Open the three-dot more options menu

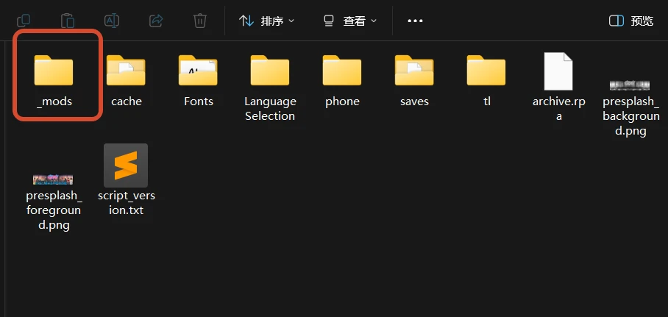[415, 21]
